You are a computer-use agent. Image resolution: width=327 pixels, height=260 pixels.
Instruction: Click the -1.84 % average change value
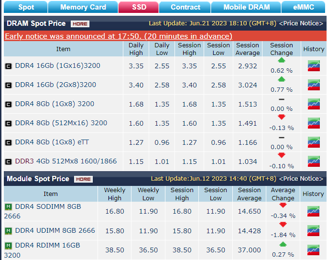click(283, 235)
